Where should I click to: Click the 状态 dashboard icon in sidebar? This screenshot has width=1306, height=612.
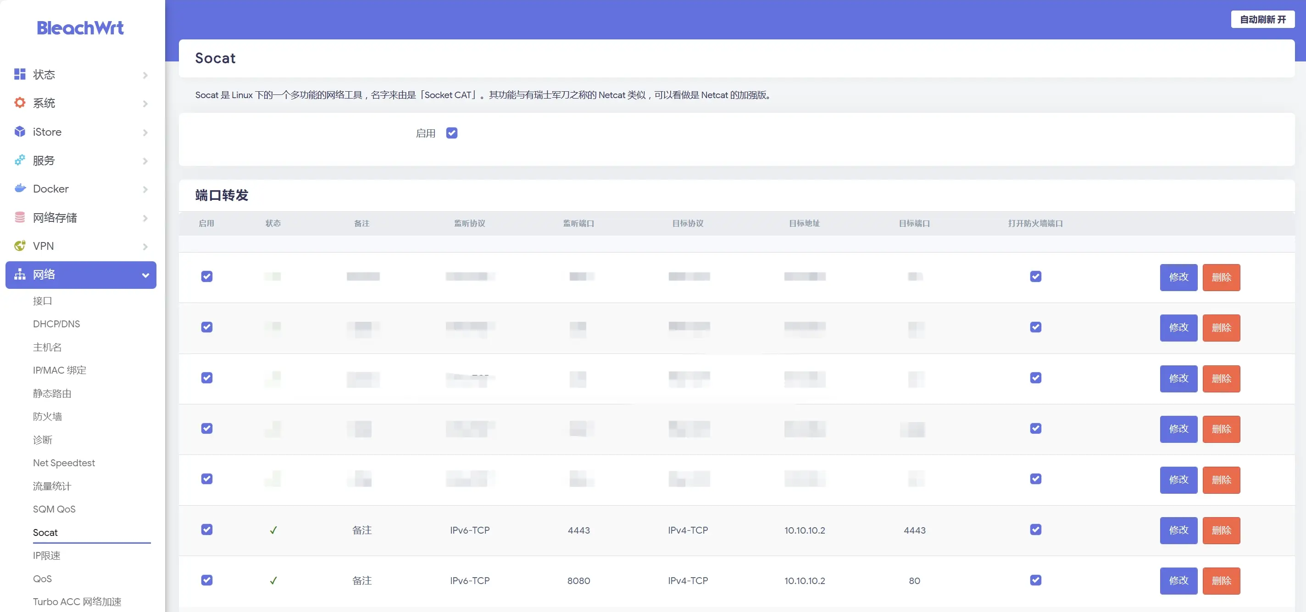click(x=20, y=74)
